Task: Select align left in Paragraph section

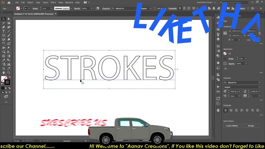Action: pos(225,111)
